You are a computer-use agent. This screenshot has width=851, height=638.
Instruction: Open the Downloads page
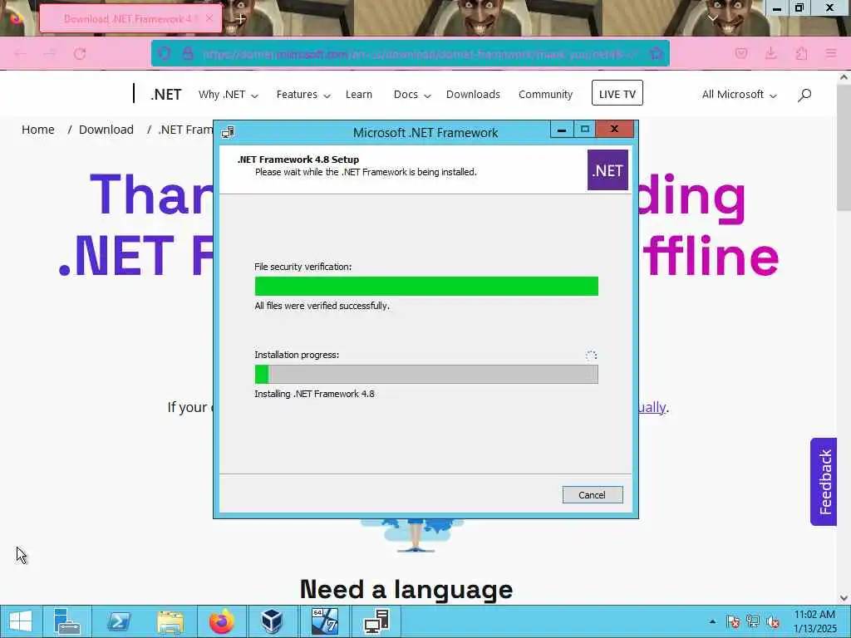coord(473,95)
